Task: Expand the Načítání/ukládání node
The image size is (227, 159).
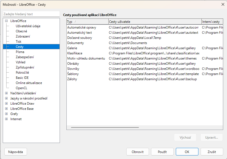Action: 6,93
